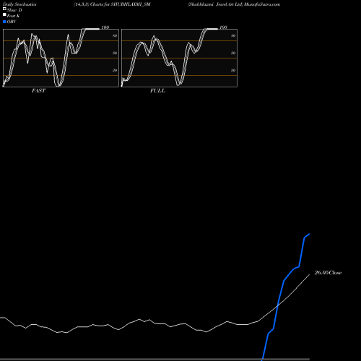Image resolution: width=361 pixels, height=361 pixels.
Task: Click the 20 level label in FULL chart
Action: [233, 70]
